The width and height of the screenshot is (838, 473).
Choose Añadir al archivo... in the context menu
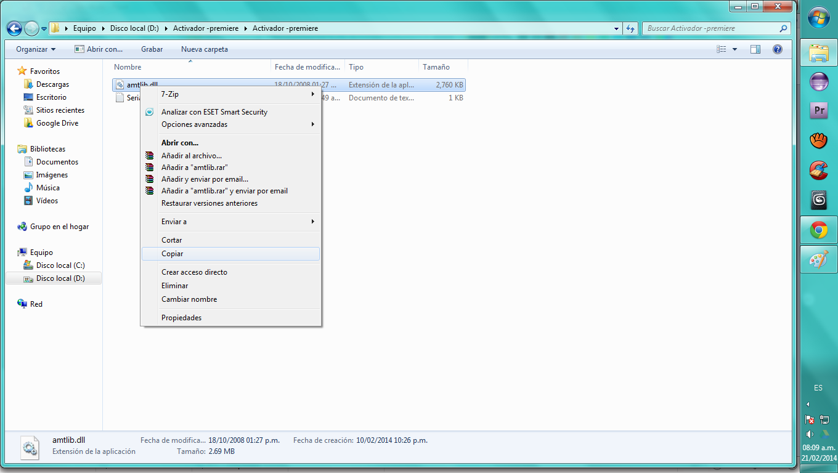click(x=231, y=156)
